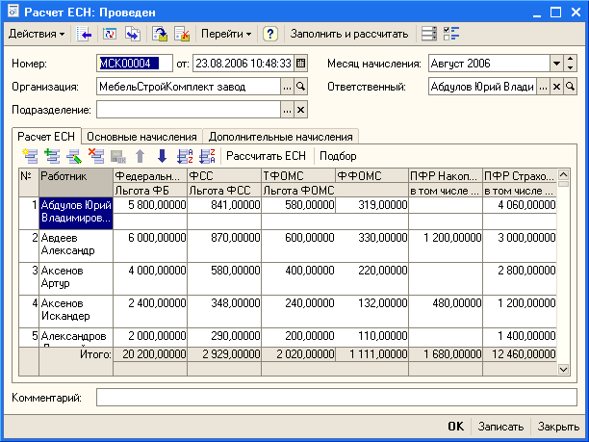Click Рассчитать ЕСН button
Screen dimensions: 589x442
(x=266, y=156)
